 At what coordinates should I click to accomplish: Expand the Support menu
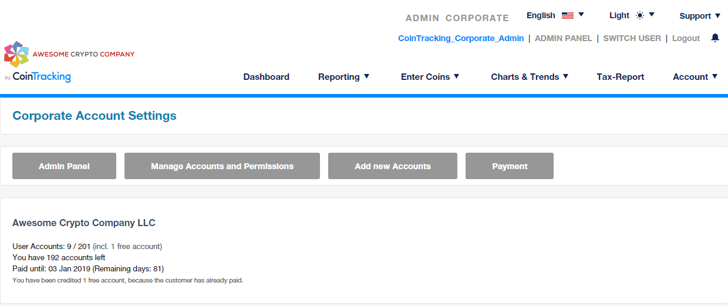click(700, 16)
